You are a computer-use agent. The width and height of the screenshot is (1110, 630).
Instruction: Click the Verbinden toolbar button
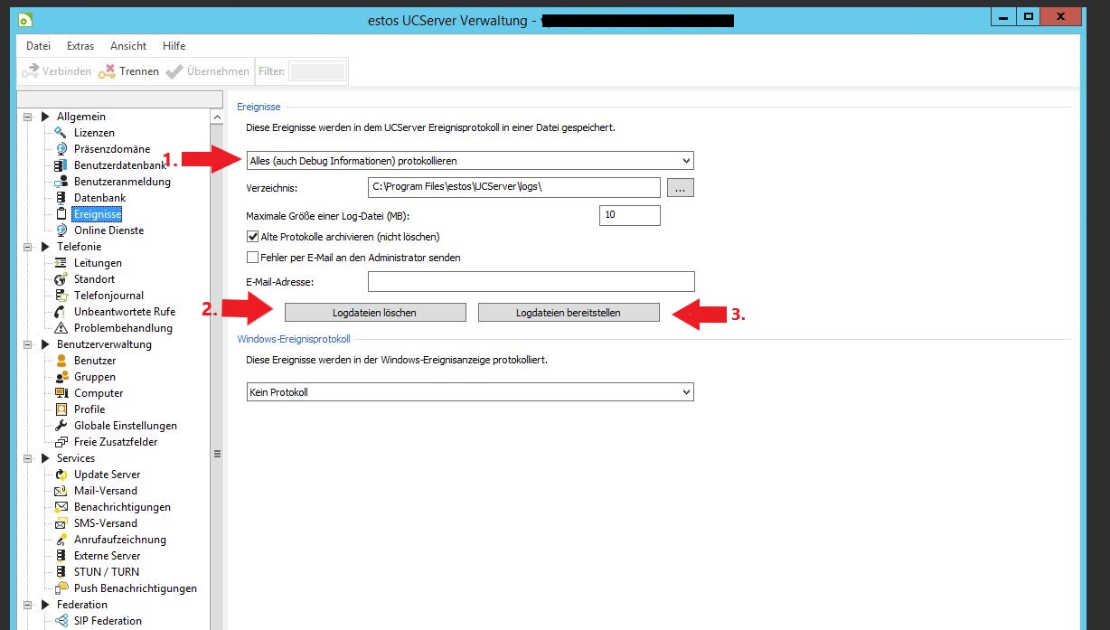point(56,71)
